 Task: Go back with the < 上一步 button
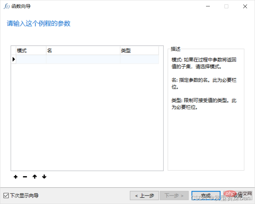tap(144, 196)
